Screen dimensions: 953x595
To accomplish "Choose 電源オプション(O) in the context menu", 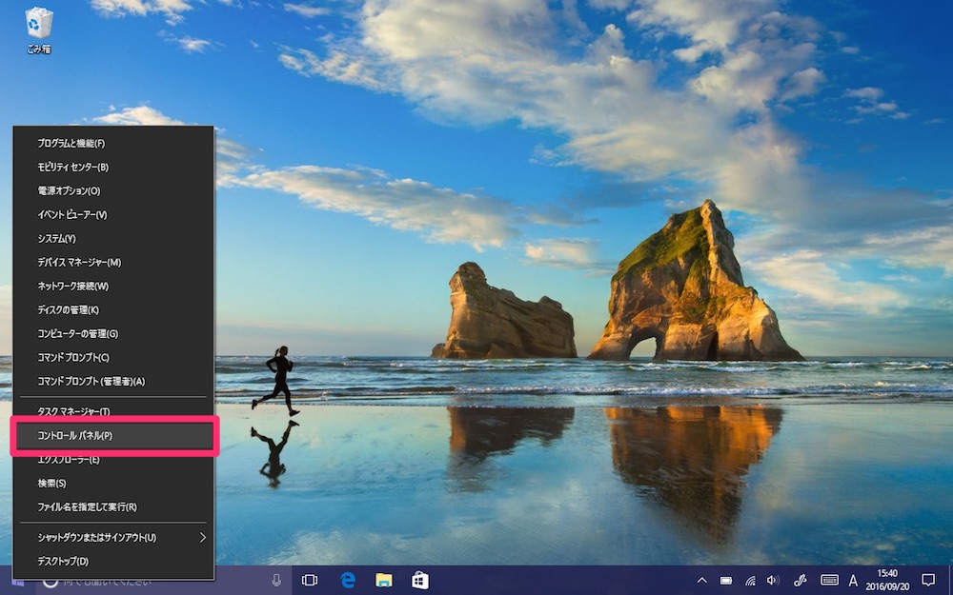I will point(113,190).
